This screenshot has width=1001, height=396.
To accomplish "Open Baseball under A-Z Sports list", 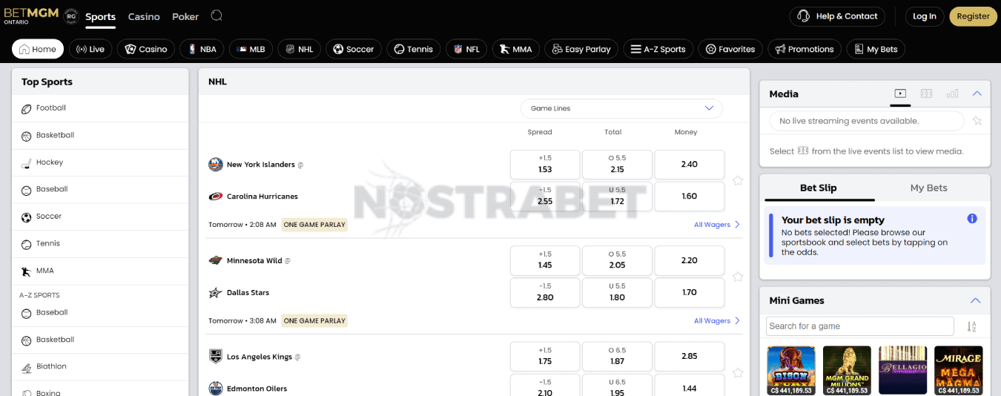I will [100, 313].
